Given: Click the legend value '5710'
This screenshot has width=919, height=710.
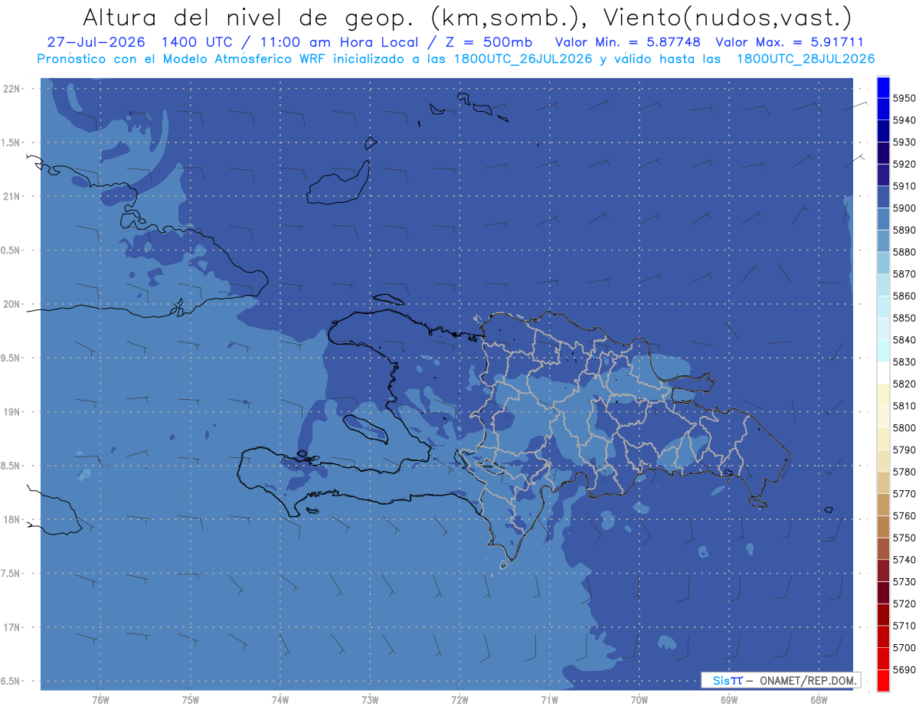Looking at the screenshot, I should click(904, 626).
